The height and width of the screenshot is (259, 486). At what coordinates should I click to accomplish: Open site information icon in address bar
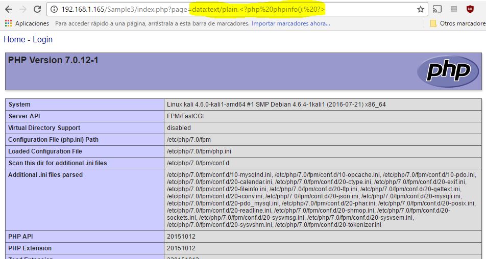[54, 9]
